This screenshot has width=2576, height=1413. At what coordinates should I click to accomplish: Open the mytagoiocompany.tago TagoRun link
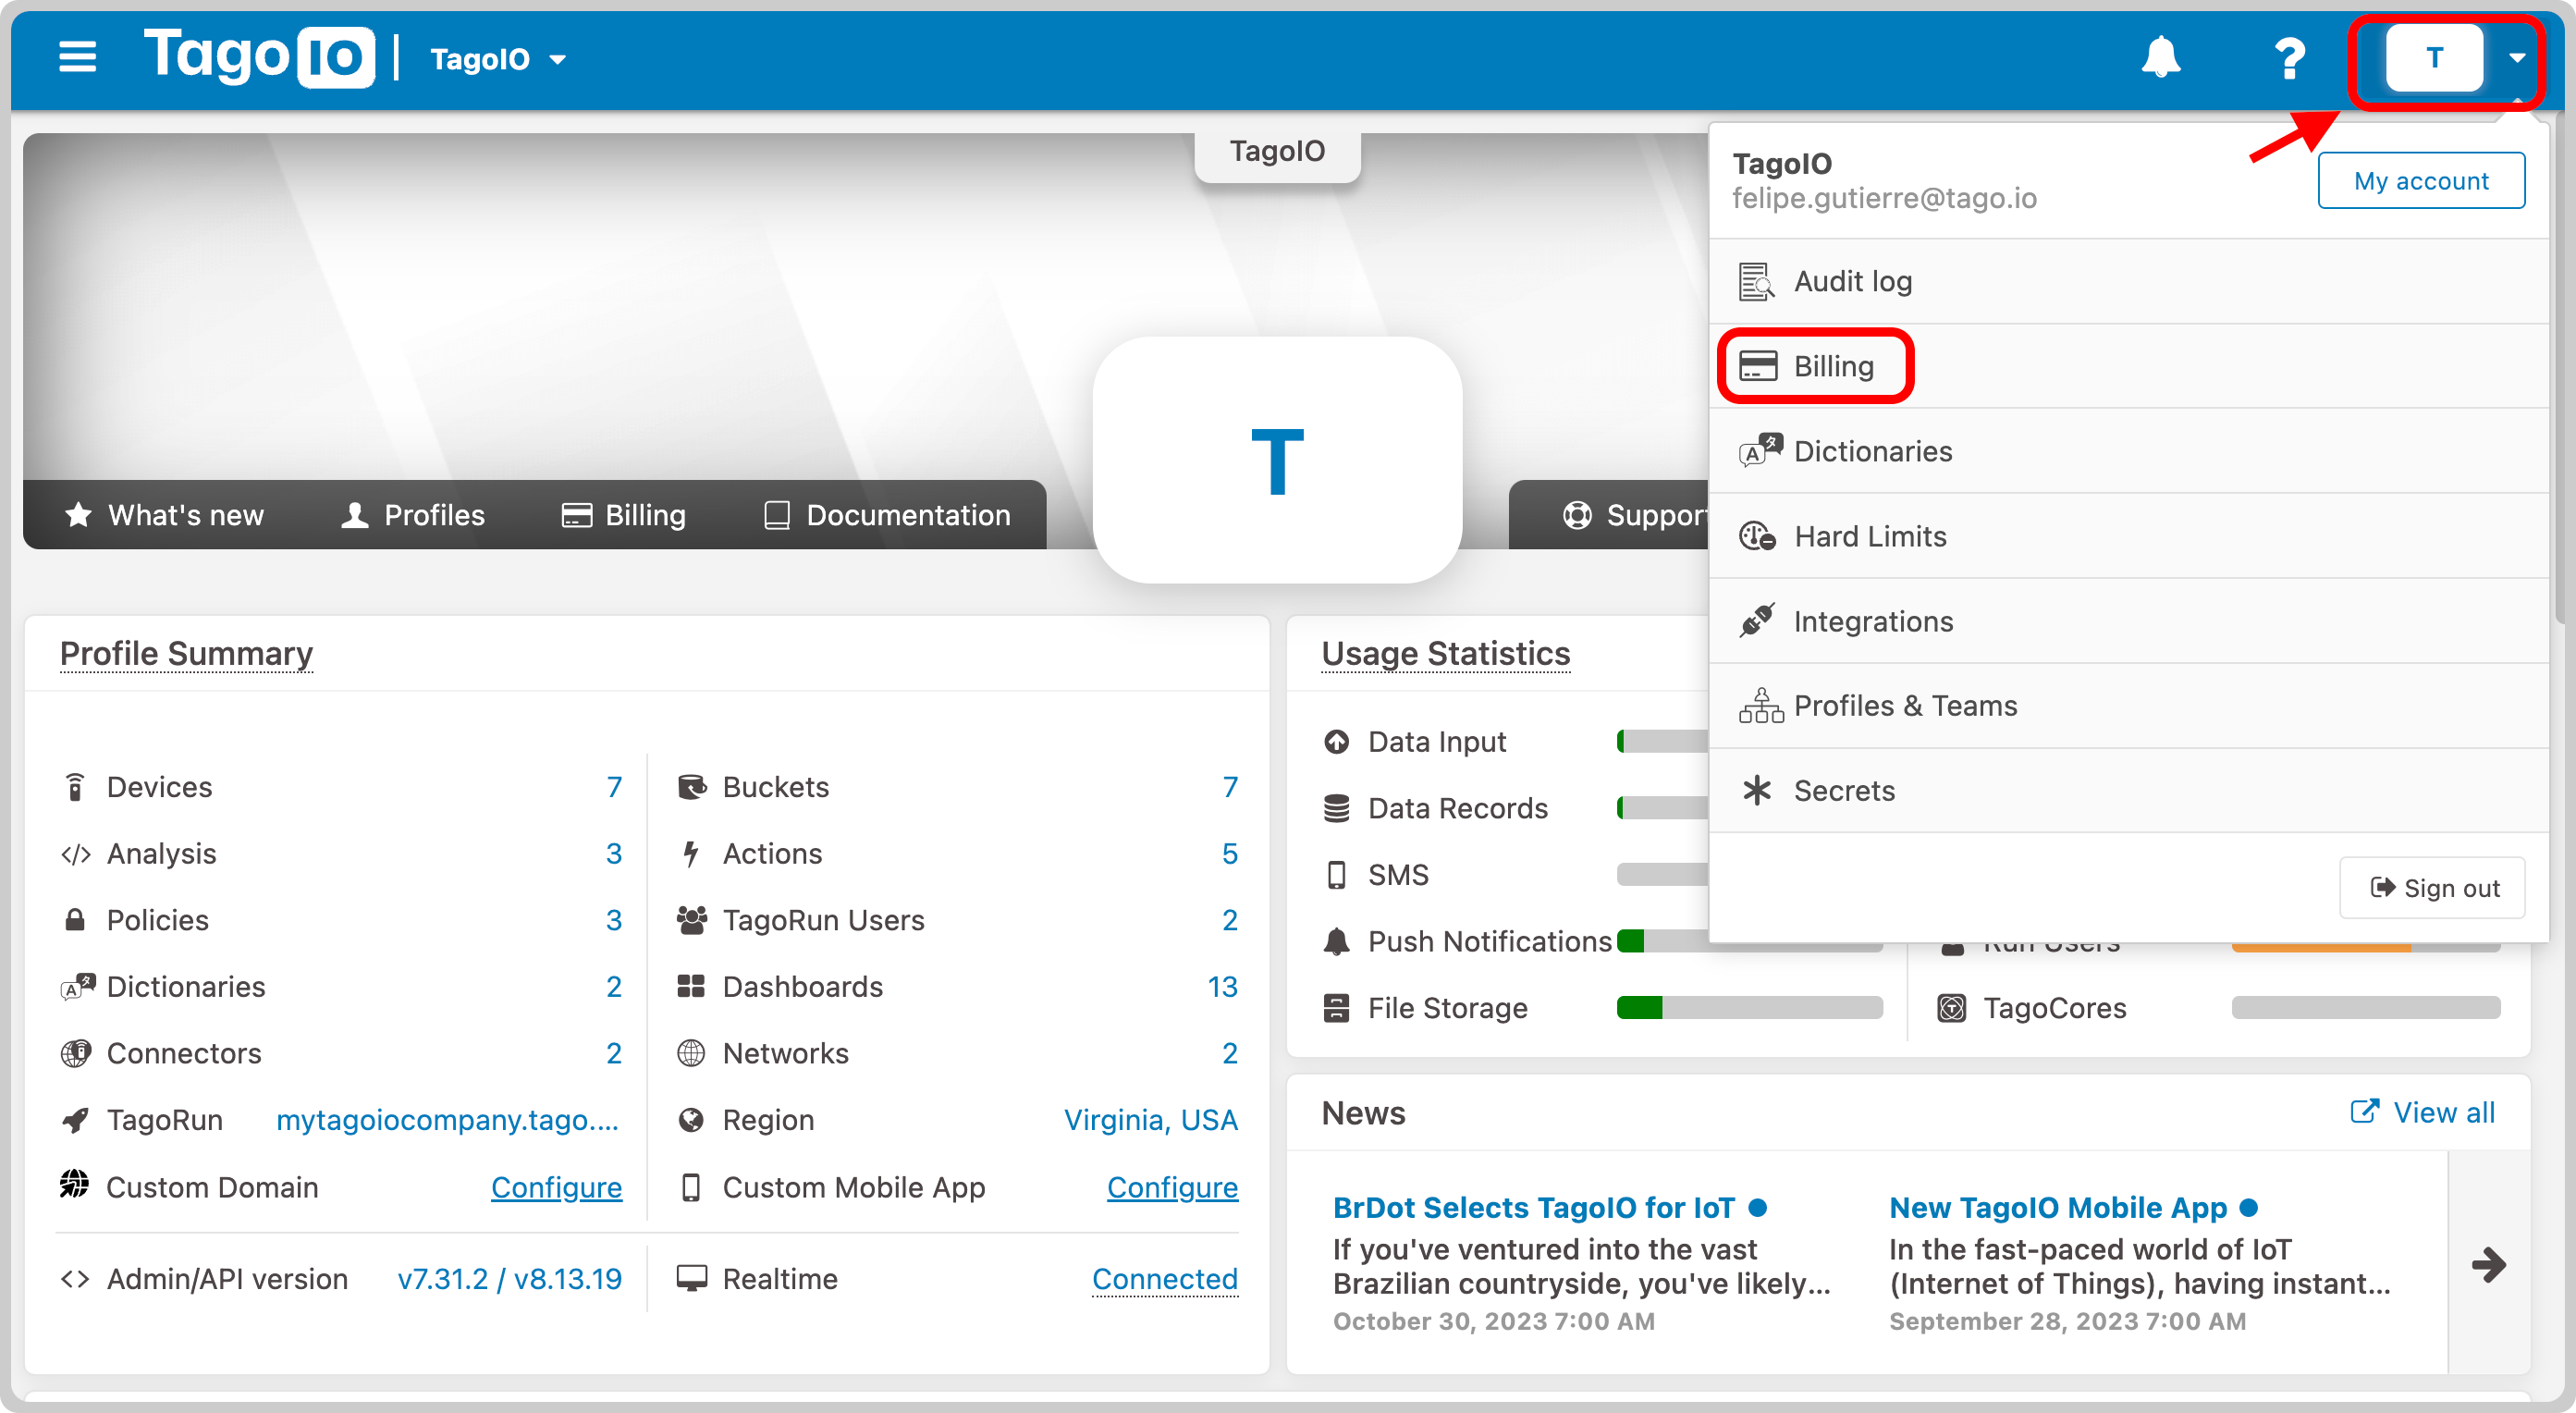click(x=448, y=1120)
